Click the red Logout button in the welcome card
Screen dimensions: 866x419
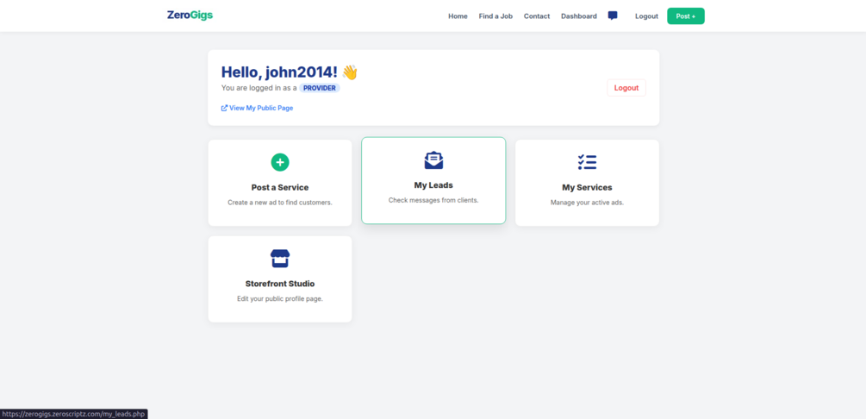point(626,88)
